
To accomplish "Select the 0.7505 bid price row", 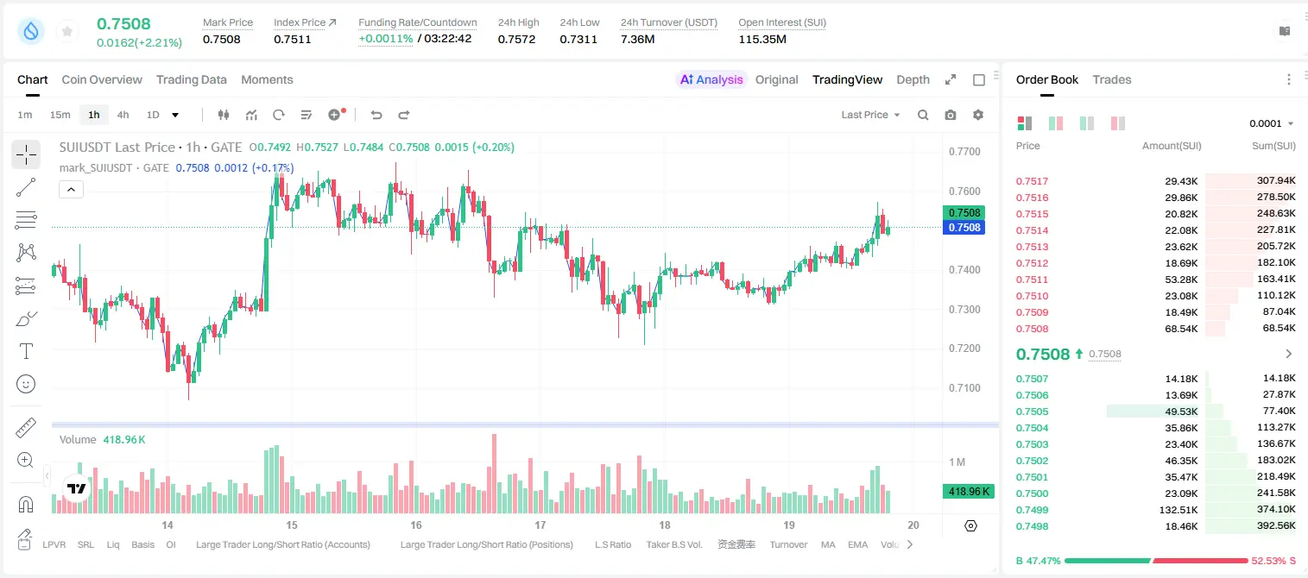I will pyautogui.click(x=1156, y=412).
